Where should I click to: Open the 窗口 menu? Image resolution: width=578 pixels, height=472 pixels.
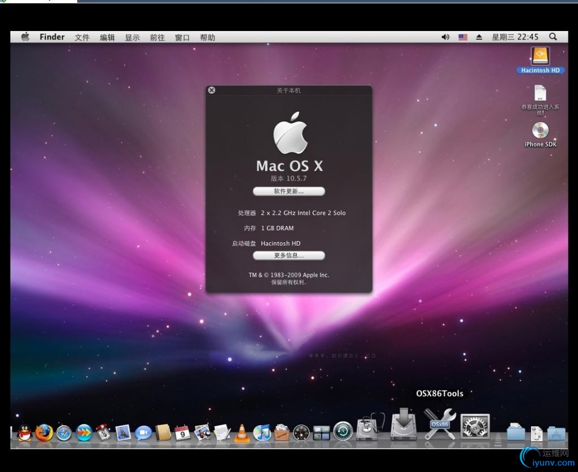click(182, 37)
